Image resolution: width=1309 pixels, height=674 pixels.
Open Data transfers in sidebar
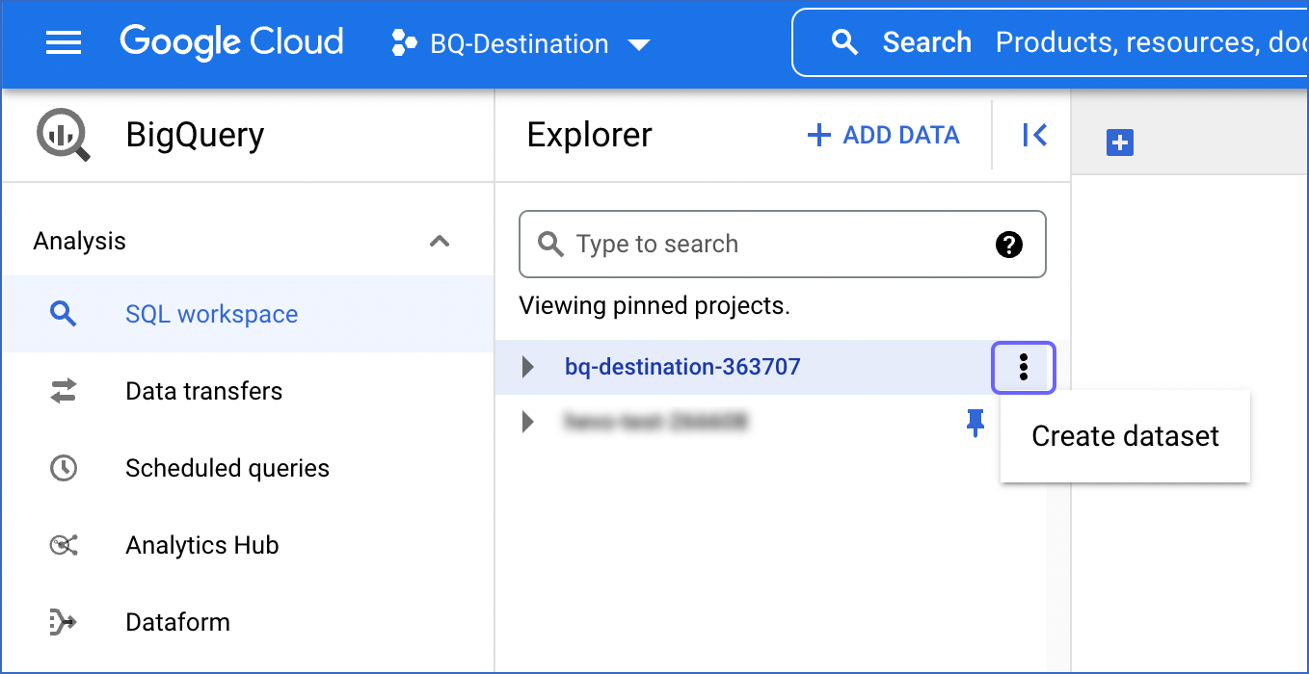pyautogui.click(x=248, y=391)
